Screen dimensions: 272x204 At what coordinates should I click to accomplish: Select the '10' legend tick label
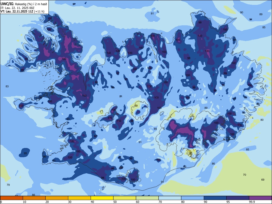[x=24, y=202]
